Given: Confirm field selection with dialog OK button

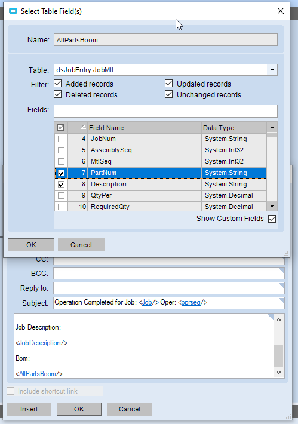Looking at the screenshot, I should [x=31, y=245].
